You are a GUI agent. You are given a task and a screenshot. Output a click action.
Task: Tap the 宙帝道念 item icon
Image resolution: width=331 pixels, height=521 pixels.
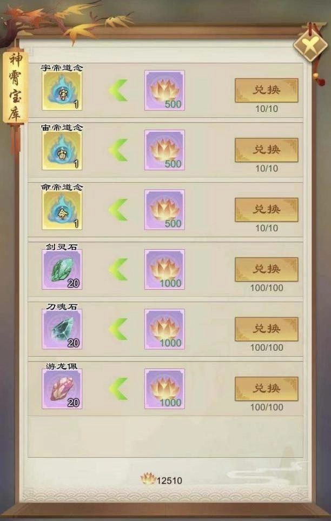[62, 150]
